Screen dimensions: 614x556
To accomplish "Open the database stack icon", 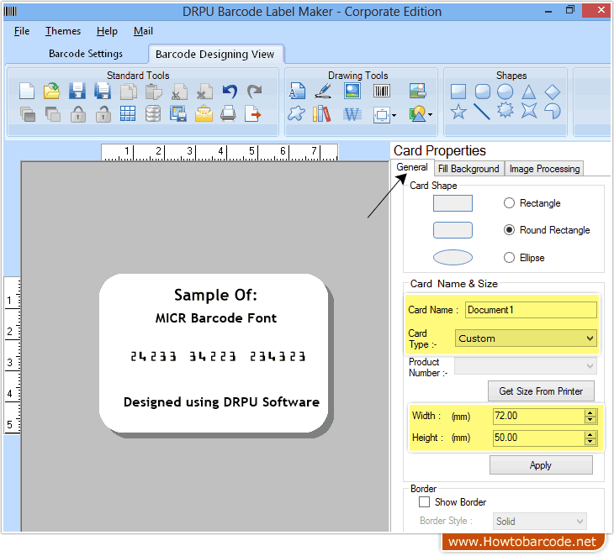I will (x=153, y=114).
